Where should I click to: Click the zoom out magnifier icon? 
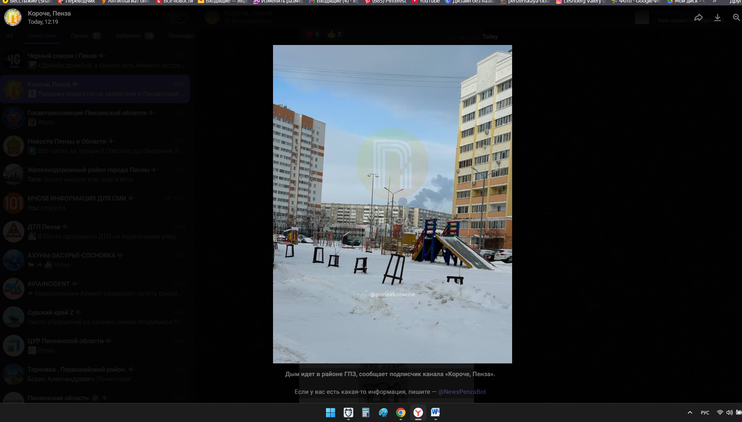click(736, 18)
